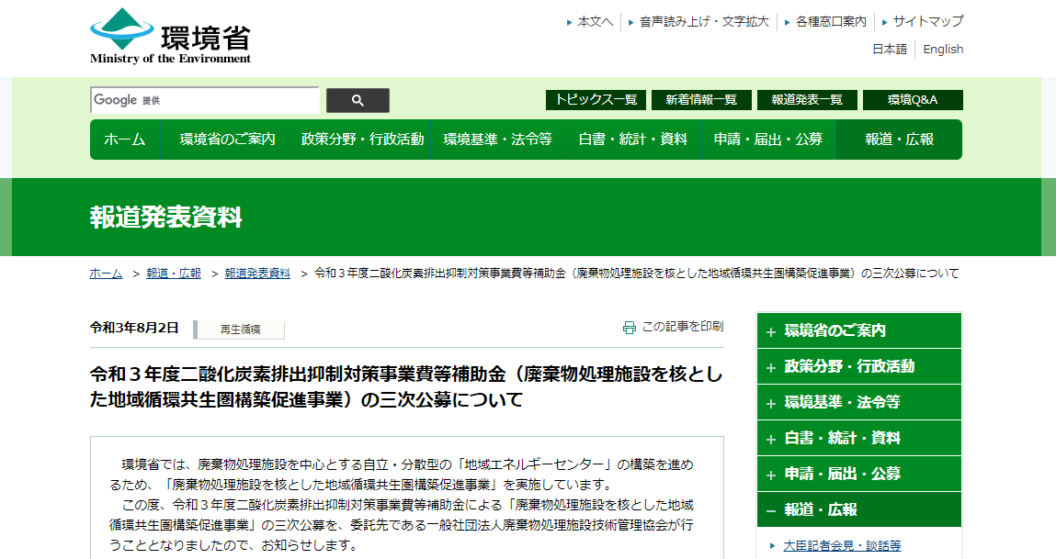The height and width of the screenshot is (559, 1056).
Task: Click the magnifying glass search button
Action: (358, 101)
